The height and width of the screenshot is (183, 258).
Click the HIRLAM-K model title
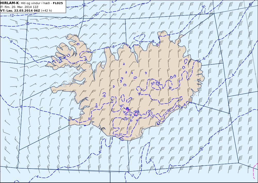tap(10, 3)
